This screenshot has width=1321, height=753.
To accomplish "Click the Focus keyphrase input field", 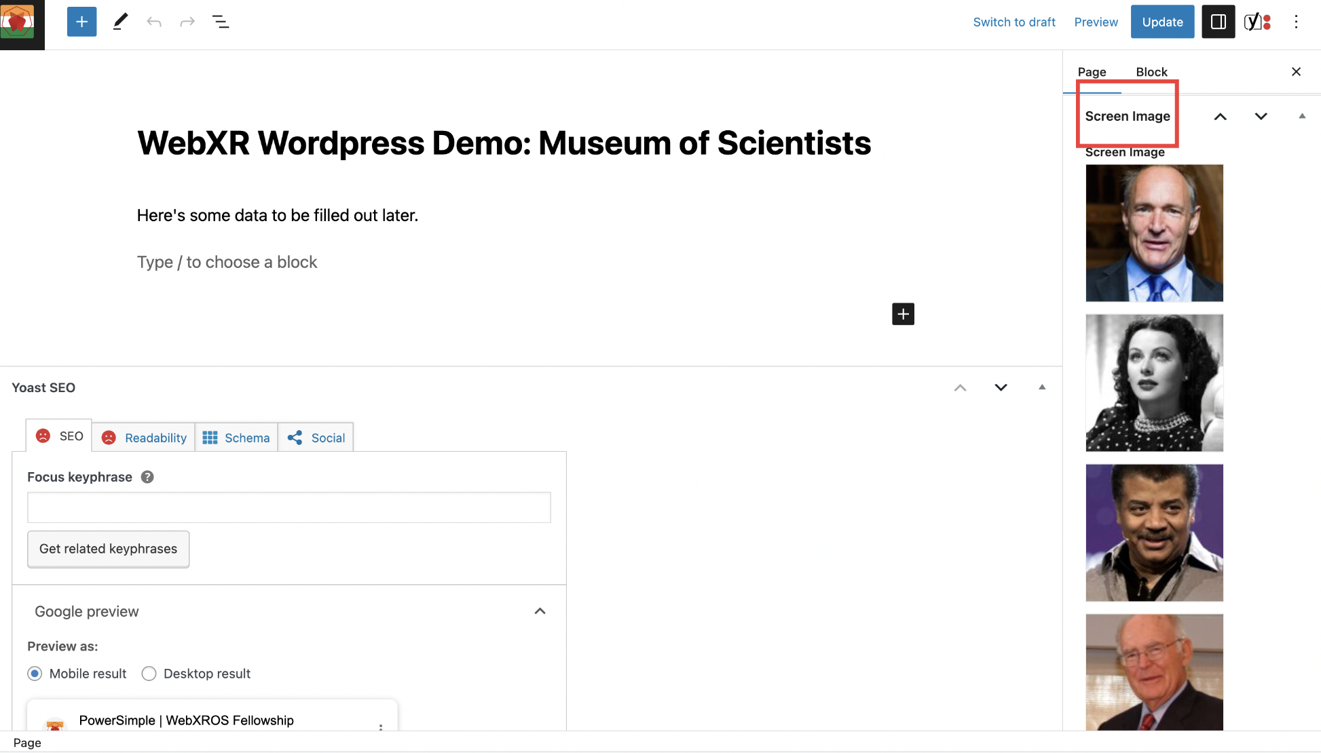I will coord(289,507).
